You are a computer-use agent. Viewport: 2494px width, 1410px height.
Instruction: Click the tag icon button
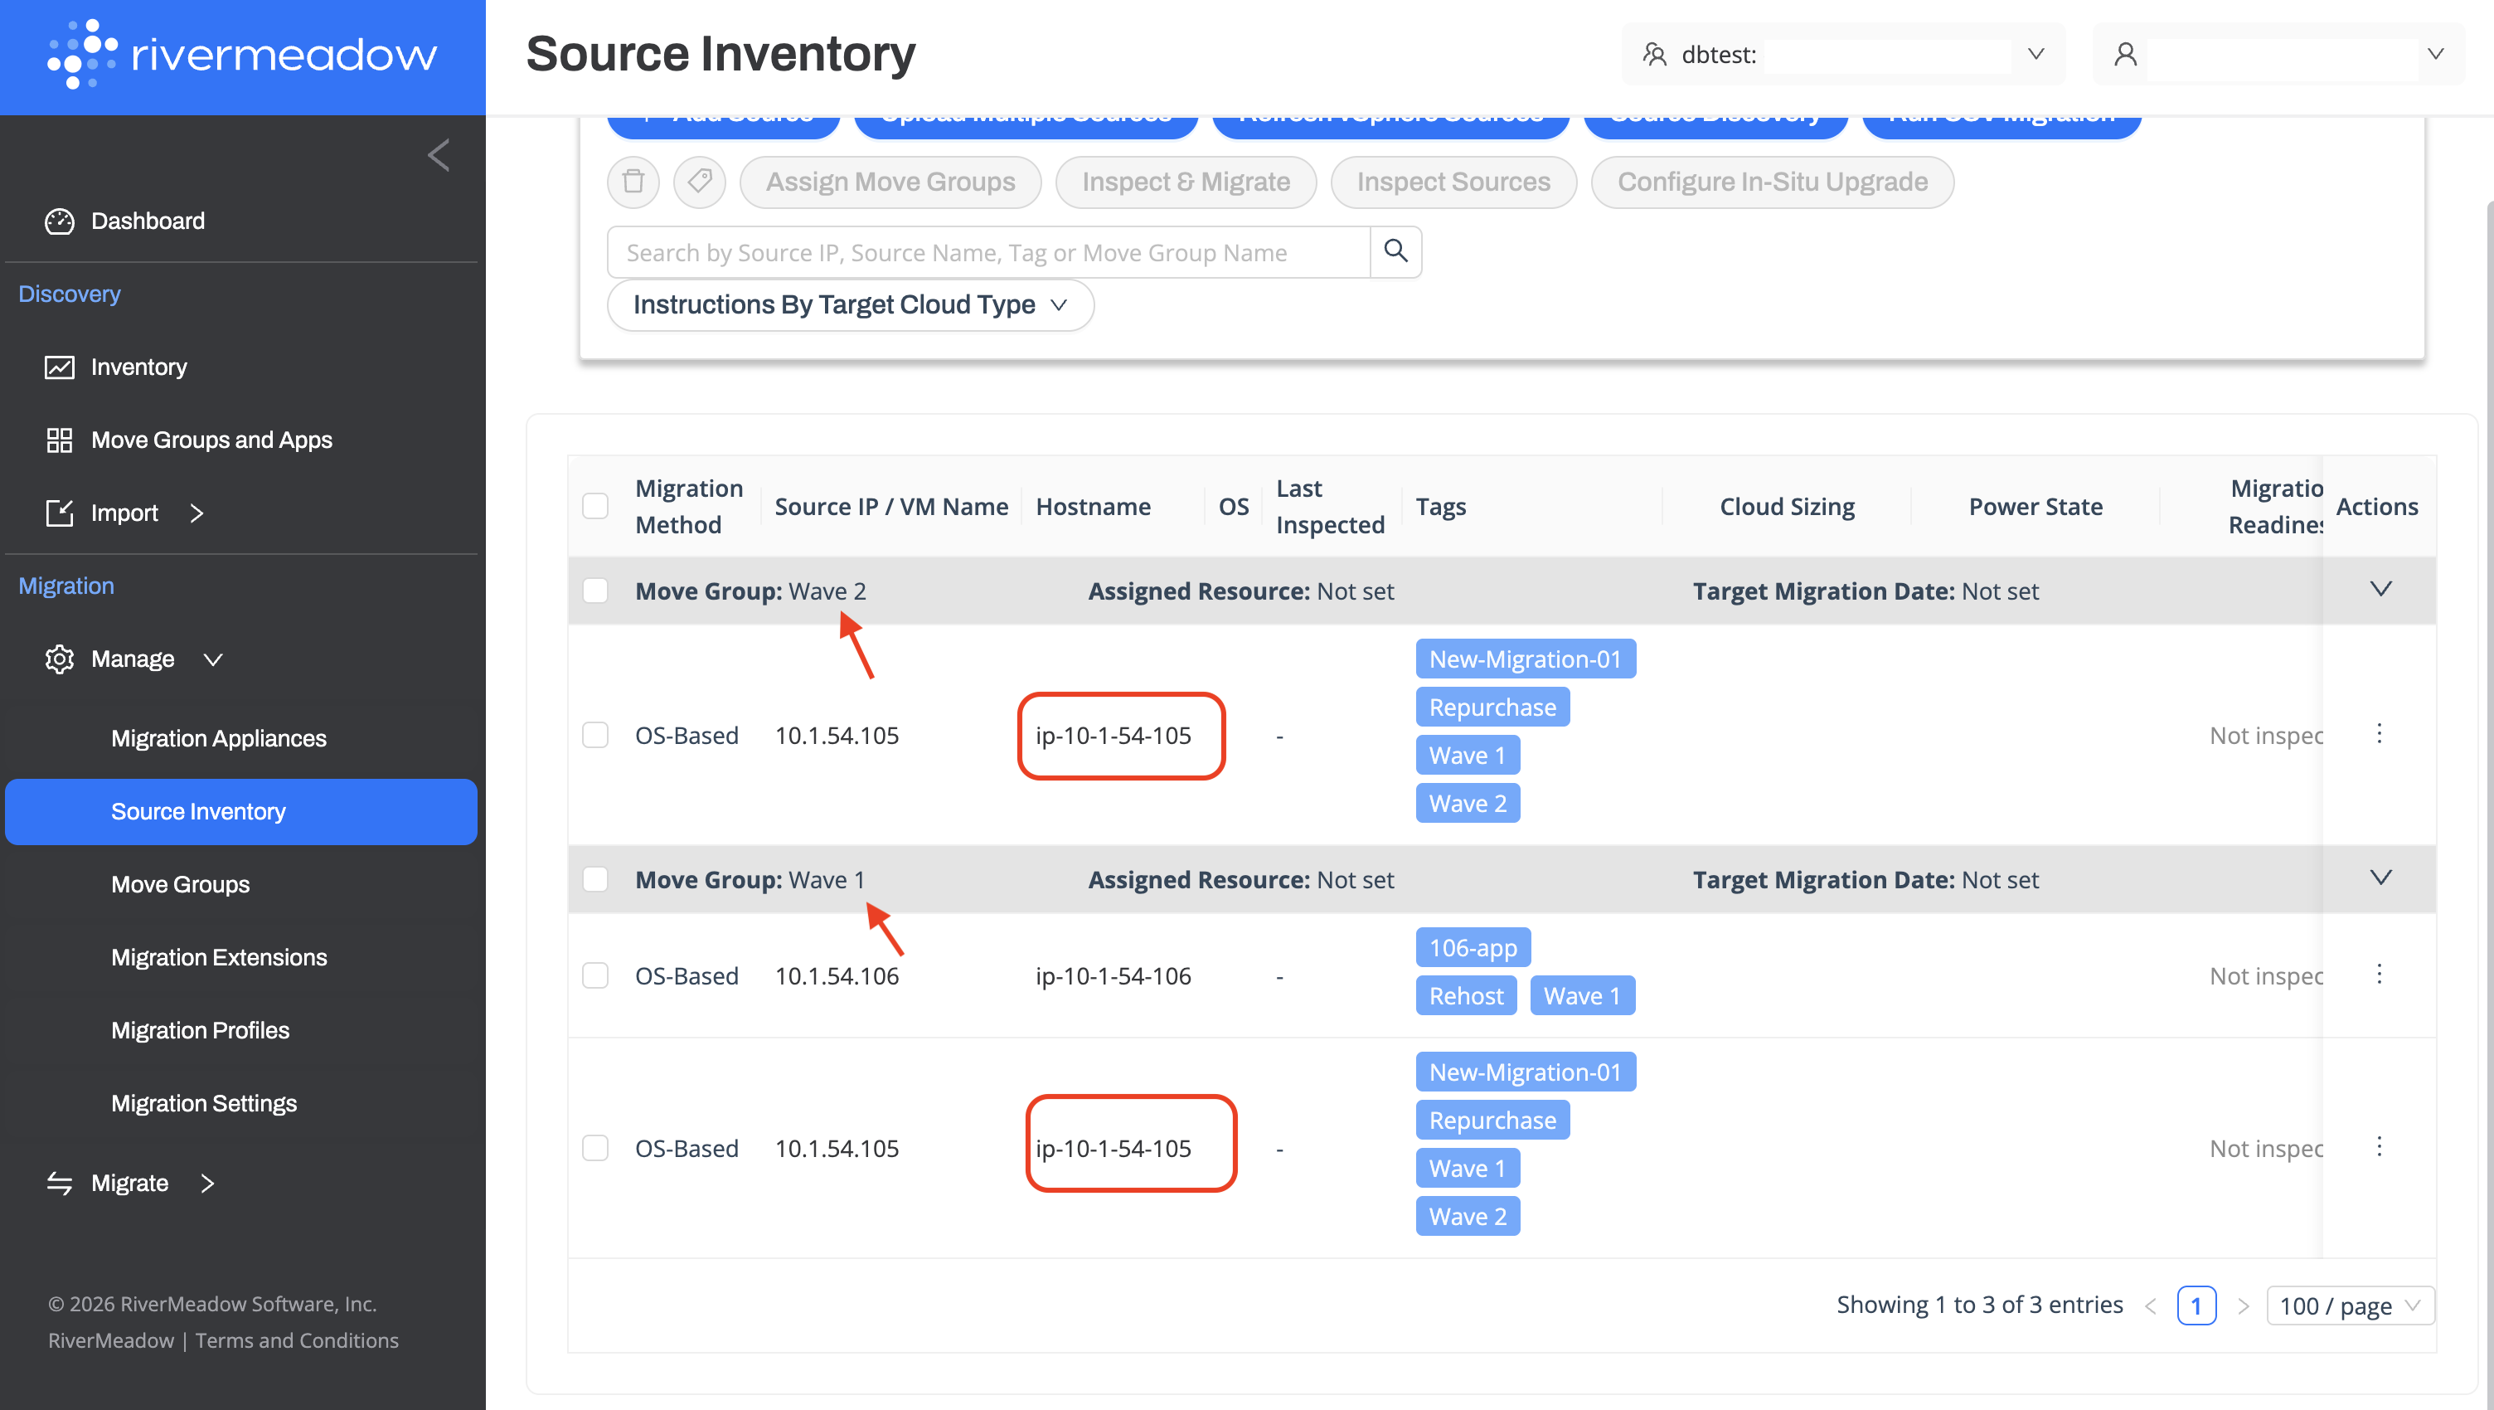point(699,182)
